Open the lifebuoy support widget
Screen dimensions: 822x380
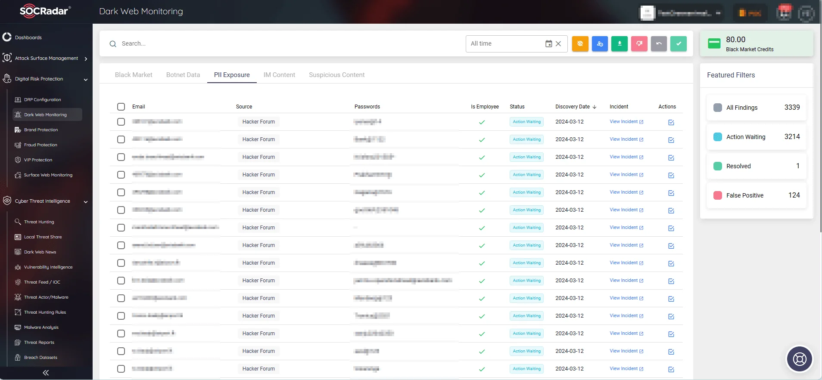pos(800,359)
